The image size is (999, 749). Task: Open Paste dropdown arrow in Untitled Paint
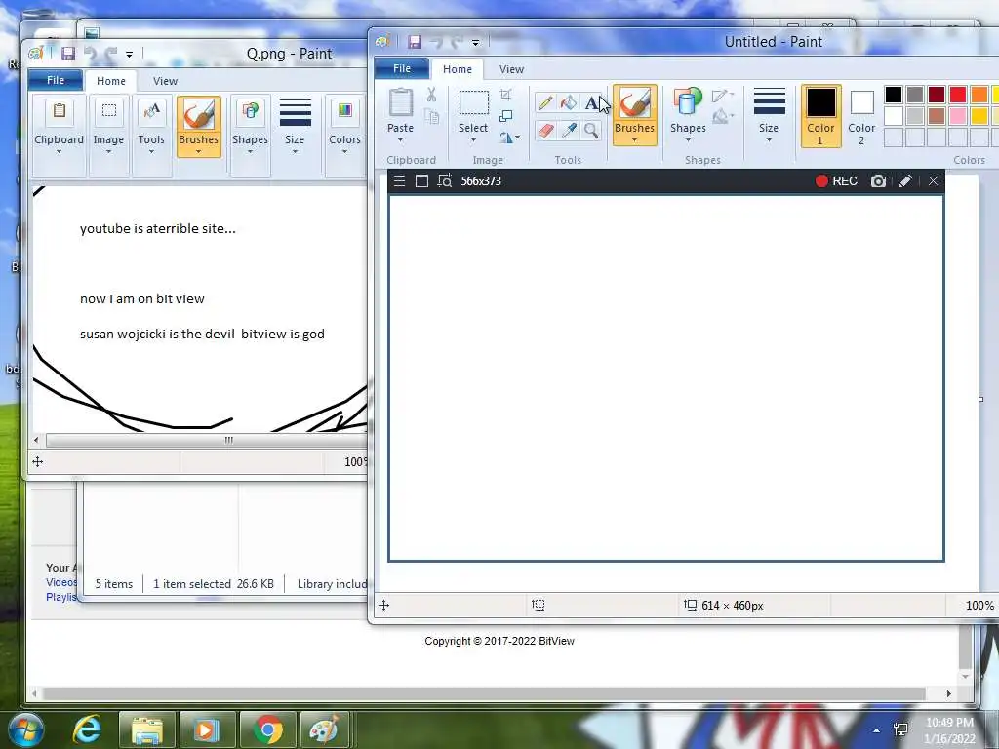pyautogui.click(x=400, y=140)
